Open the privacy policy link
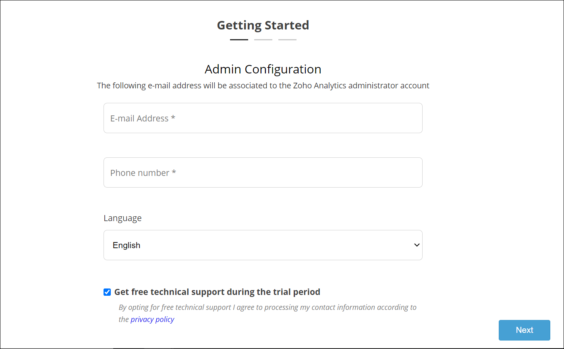564x349 pixels. coord(152,320)
